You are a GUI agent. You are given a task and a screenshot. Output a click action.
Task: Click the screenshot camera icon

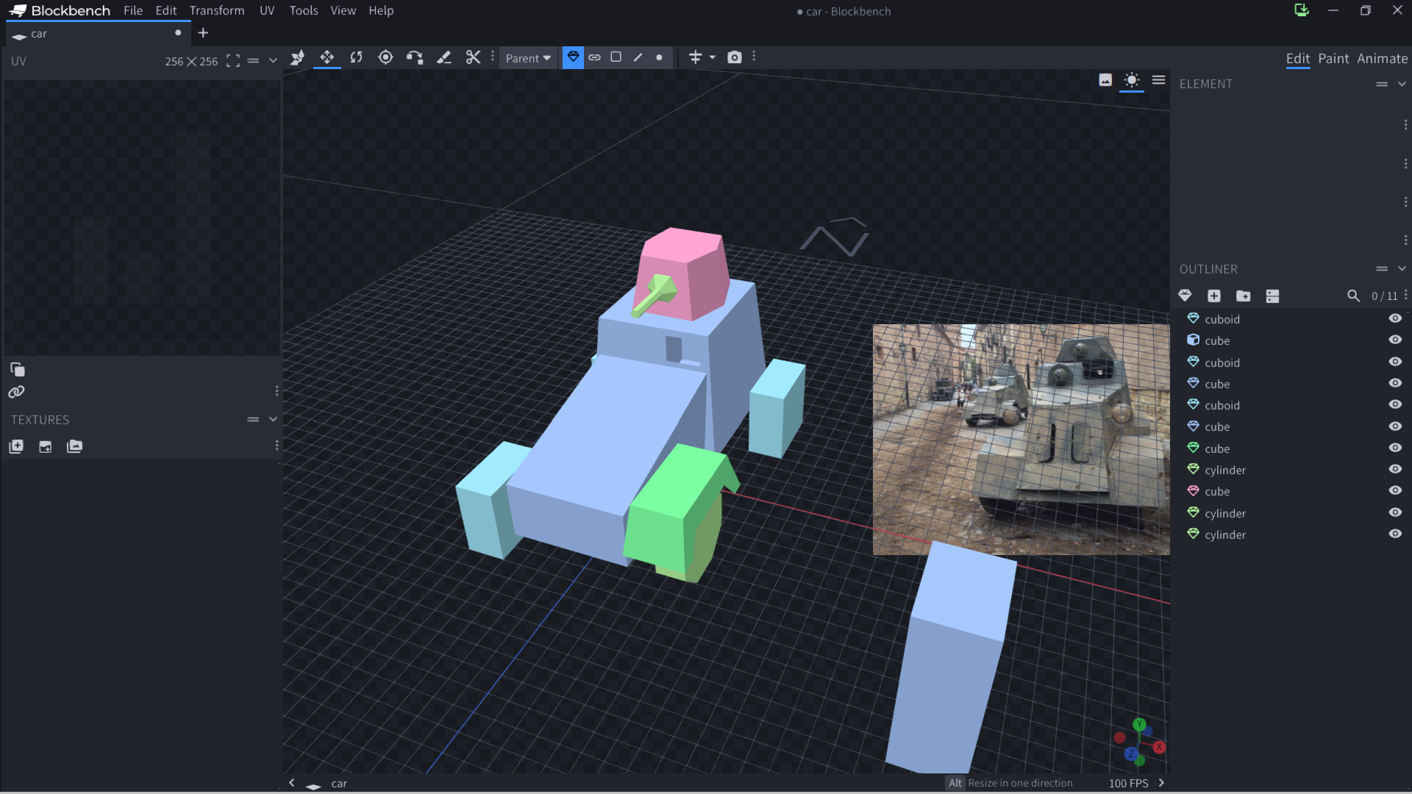[x=734, y=57]
